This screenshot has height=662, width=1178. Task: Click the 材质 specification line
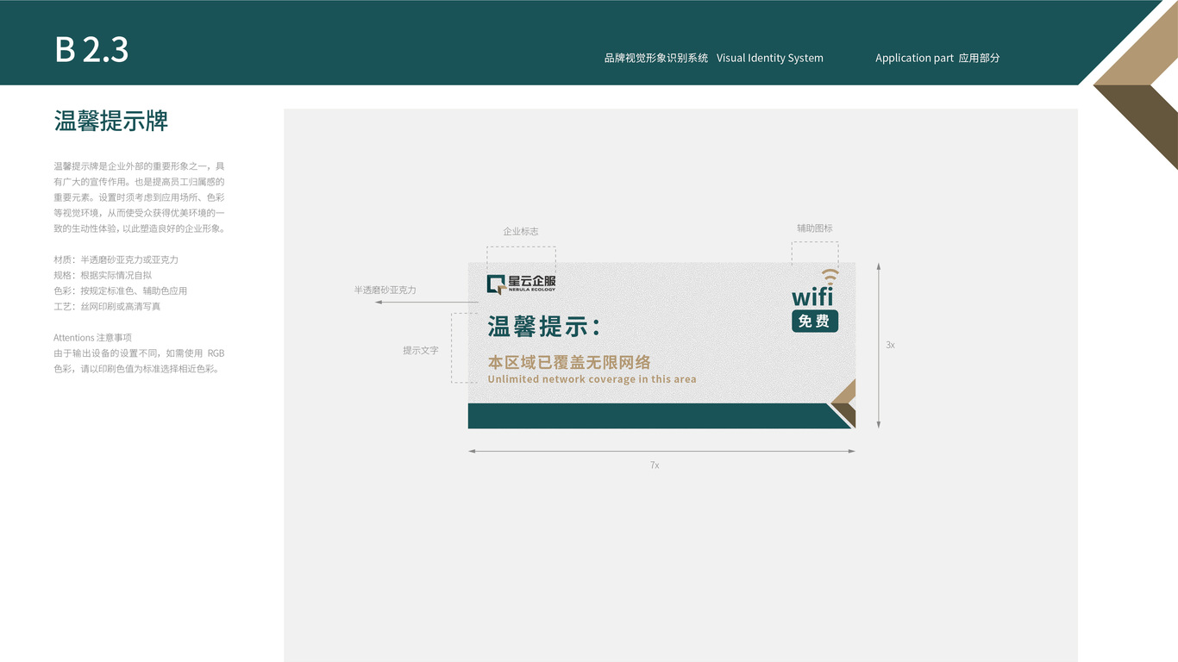116,259
